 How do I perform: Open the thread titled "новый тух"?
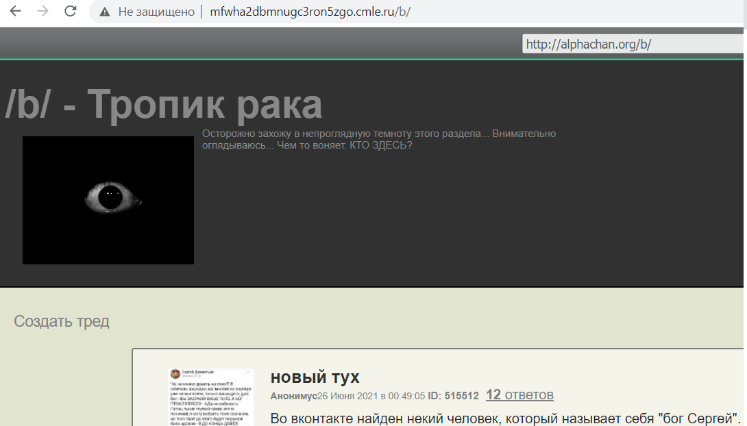click(315, 377)
